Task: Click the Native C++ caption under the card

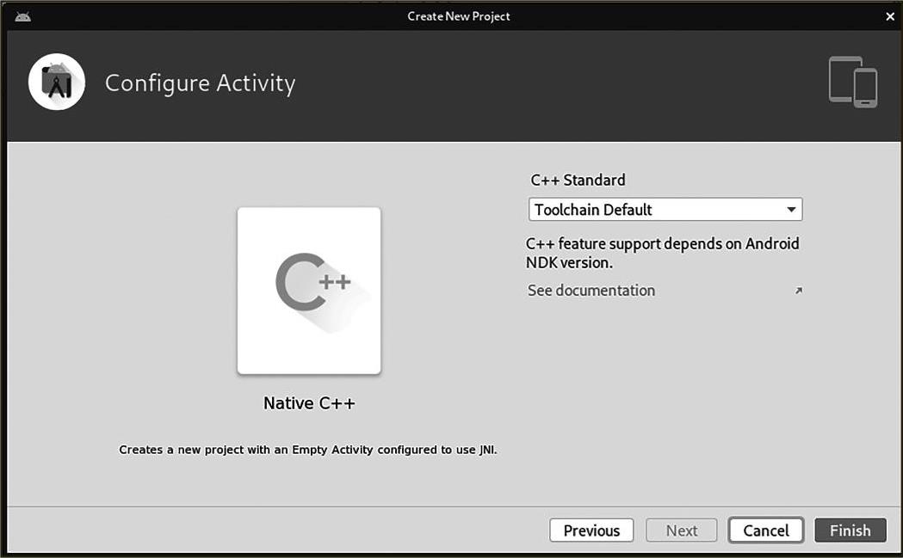Action: [x=309, y=403]
